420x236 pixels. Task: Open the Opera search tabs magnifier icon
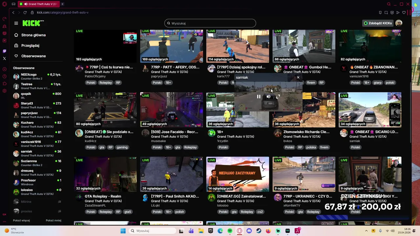388,4
